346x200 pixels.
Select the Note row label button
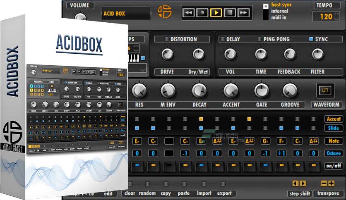tap(334, 141)
